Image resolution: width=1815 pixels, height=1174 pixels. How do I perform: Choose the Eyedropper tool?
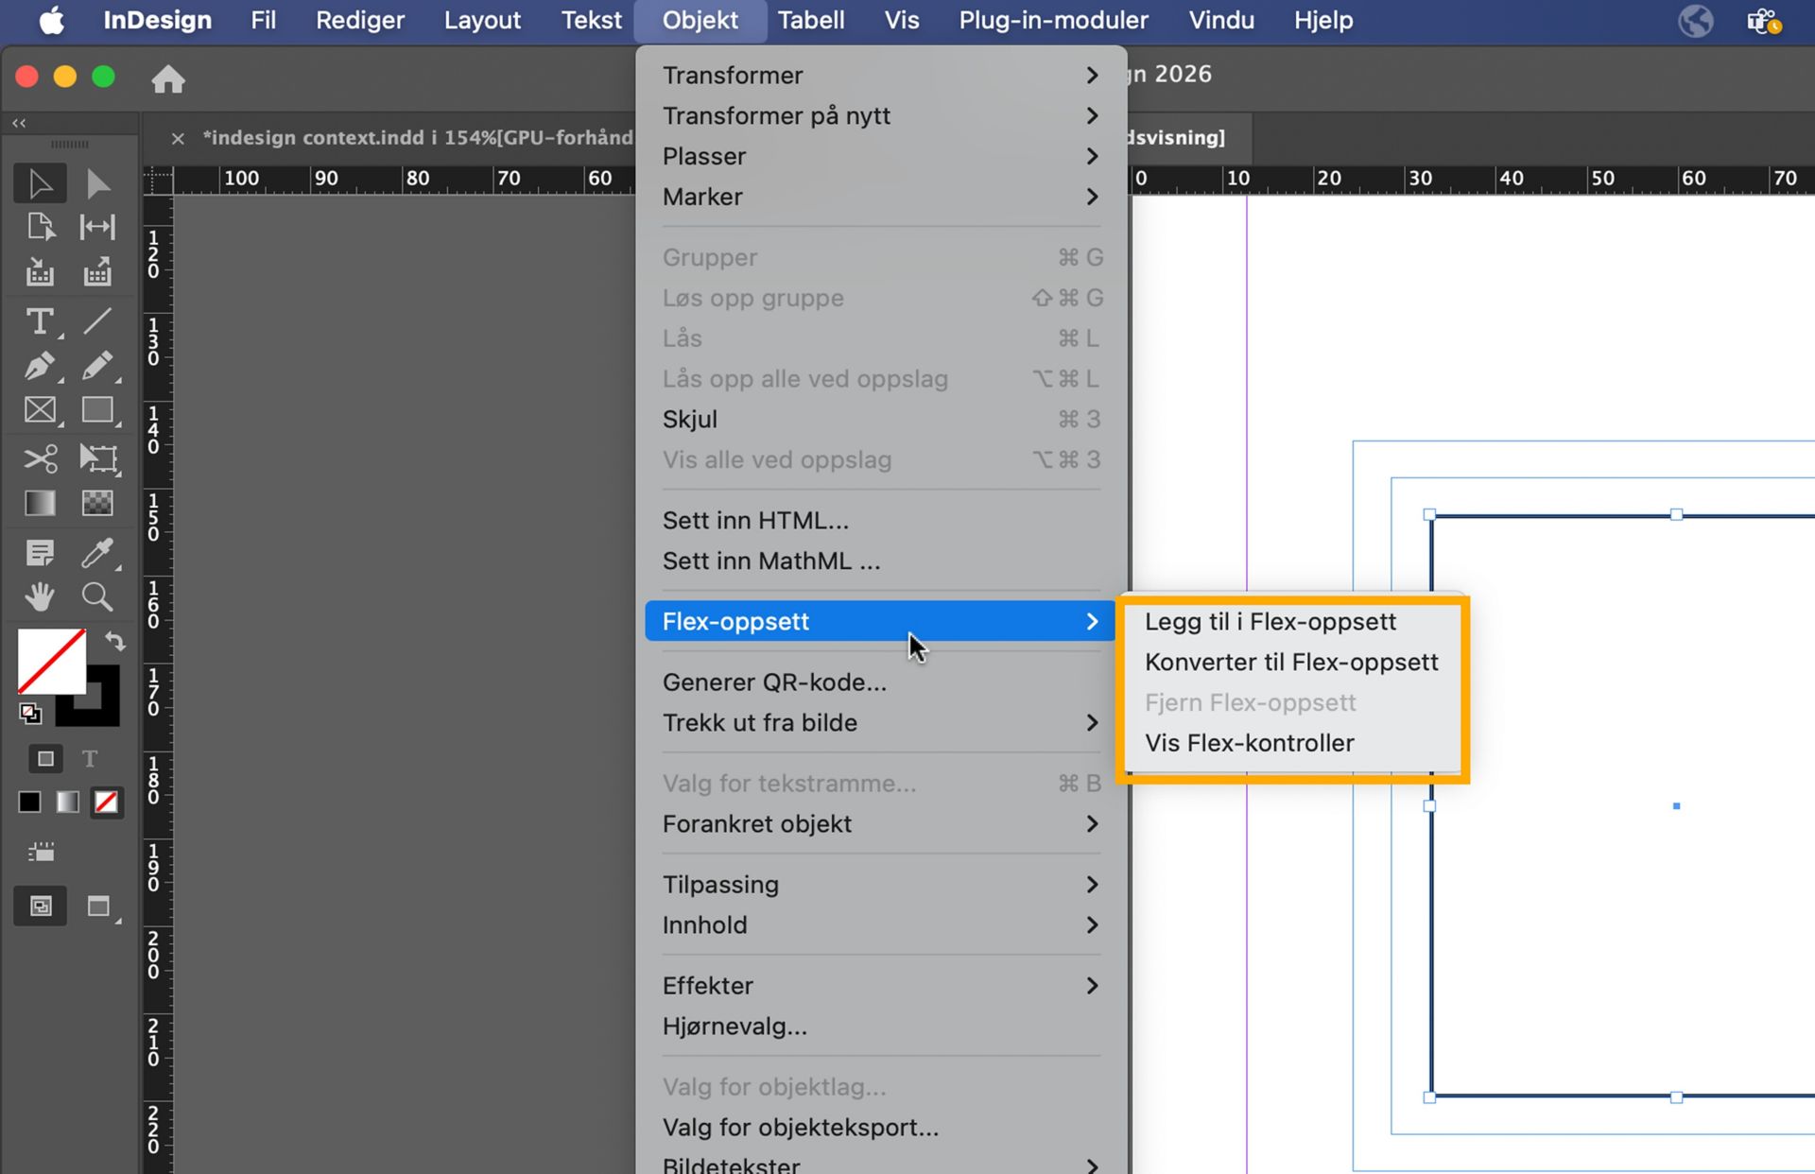[98, 553]
